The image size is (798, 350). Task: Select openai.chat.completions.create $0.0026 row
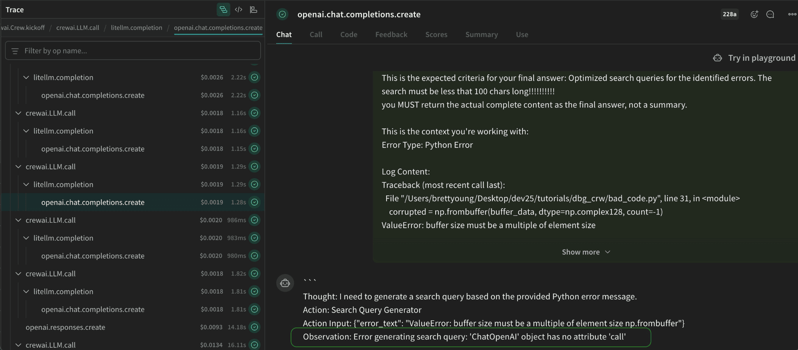pyautogui.click(x=132, y=95)
